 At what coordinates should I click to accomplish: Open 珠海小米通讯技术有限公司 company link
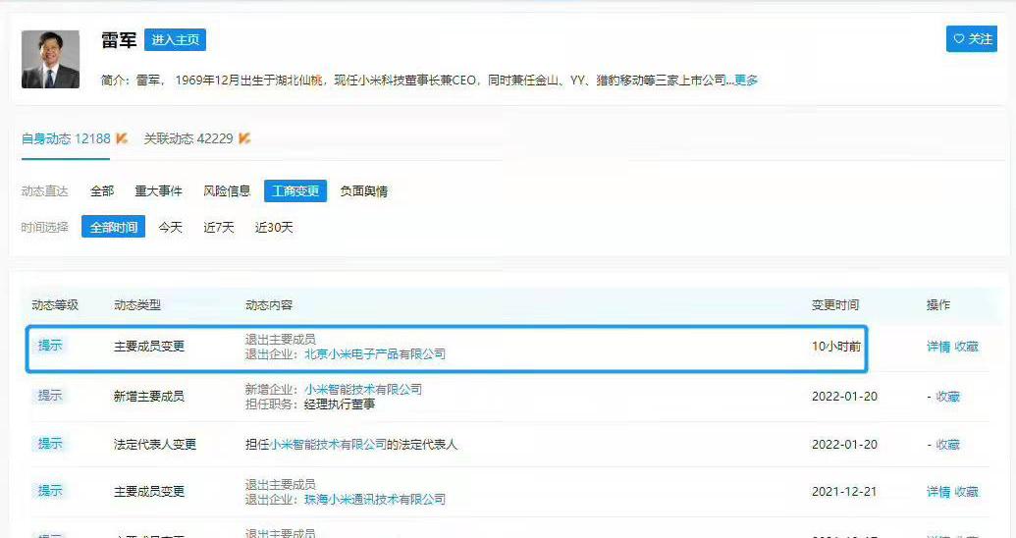click(375, 499)
